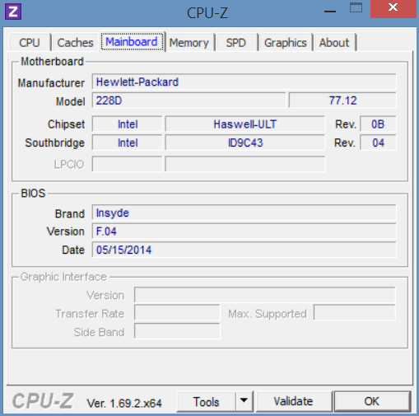Select the Mainboard tab

[x=132, y=42]
